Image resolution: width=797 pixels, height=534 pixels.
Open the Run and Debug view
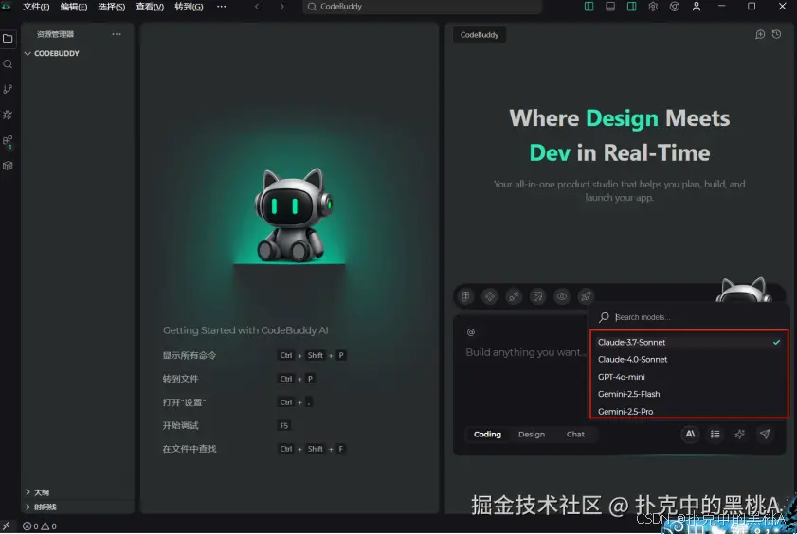[x=8, y=115]
